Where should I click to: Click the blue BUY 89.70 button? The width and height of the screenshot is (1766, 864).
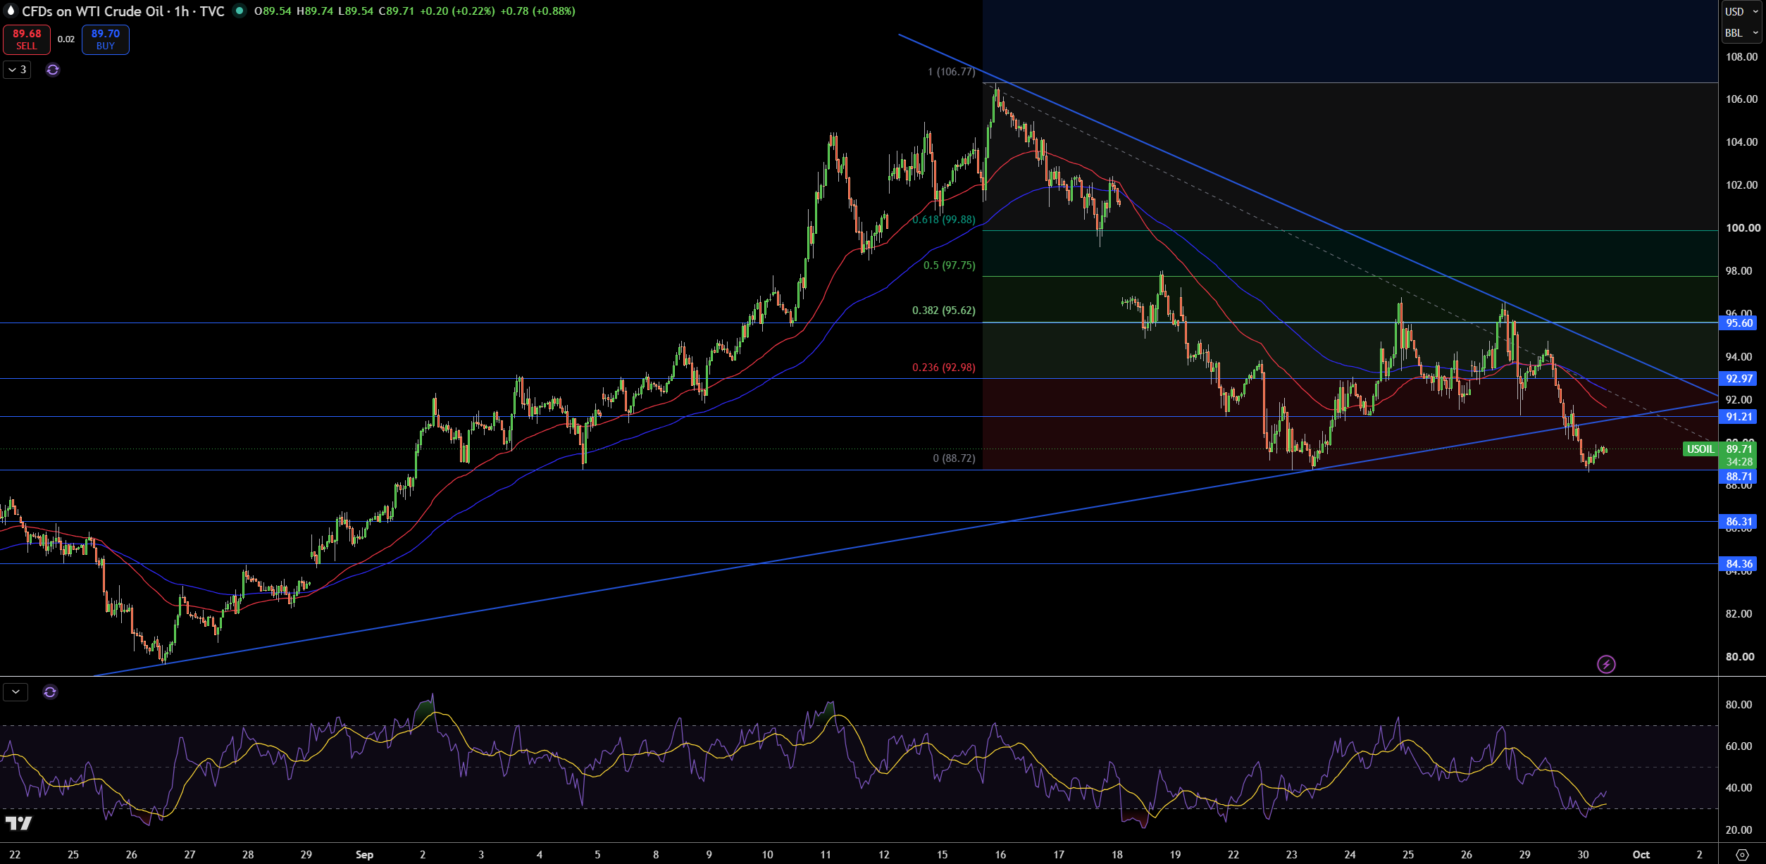106,39
